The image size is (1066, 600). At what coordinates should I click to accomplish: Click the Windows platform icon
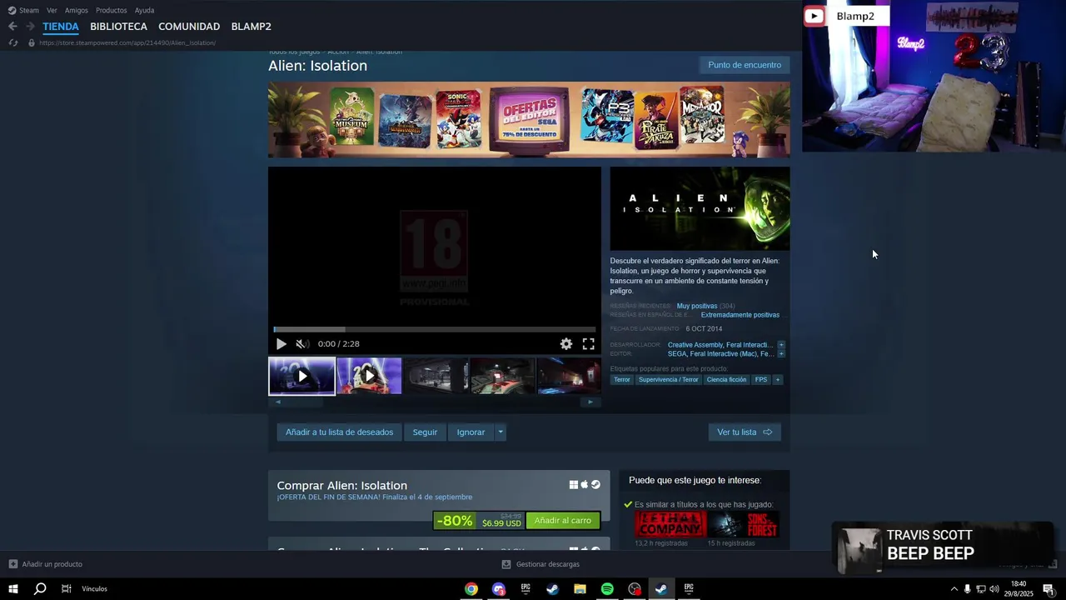574,485
